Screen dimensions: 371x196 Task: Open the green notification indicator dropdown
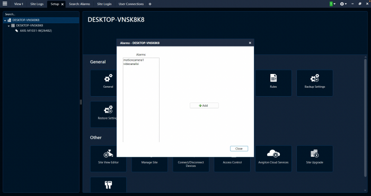pyautogui.click(x=332, y=4)
